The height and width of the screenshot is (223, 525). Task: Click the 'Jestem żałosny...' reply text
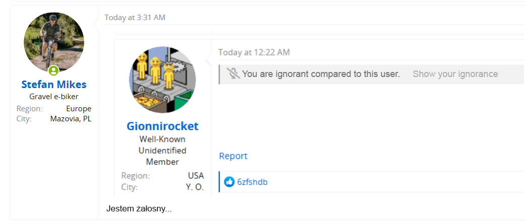tap(139, 208)
